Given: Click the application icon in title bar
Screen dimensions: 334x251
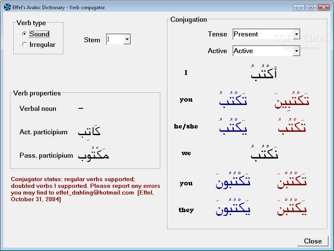Looking at the screenshot, I should coord(7,7).
